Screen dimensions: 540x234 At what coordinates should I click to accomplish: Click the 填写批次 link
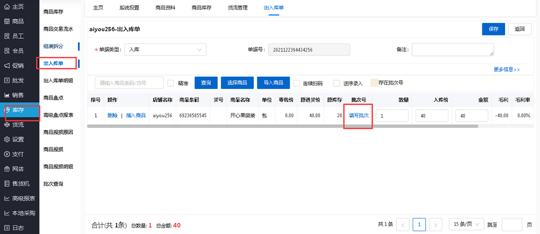click(x=359, y=116)
